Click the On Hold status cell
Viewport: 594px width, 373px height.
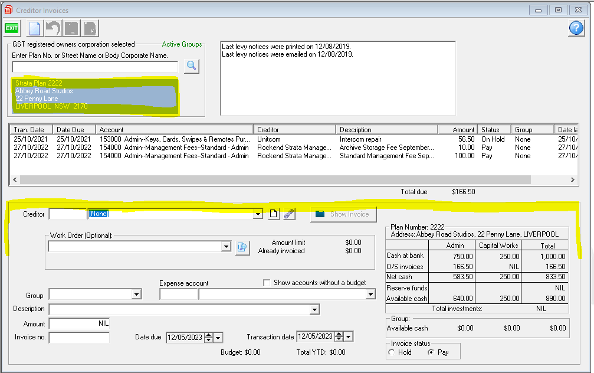click(x=493, y=139)
